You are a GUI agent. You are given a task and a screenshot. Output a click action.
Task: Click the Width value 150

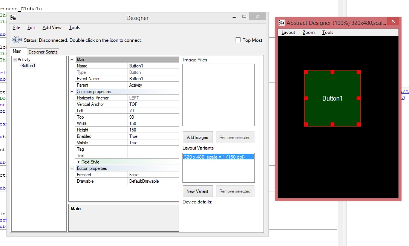click(x=153, y=124)
